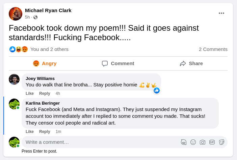Like Karlina Beringer's comment

point(30,132)
